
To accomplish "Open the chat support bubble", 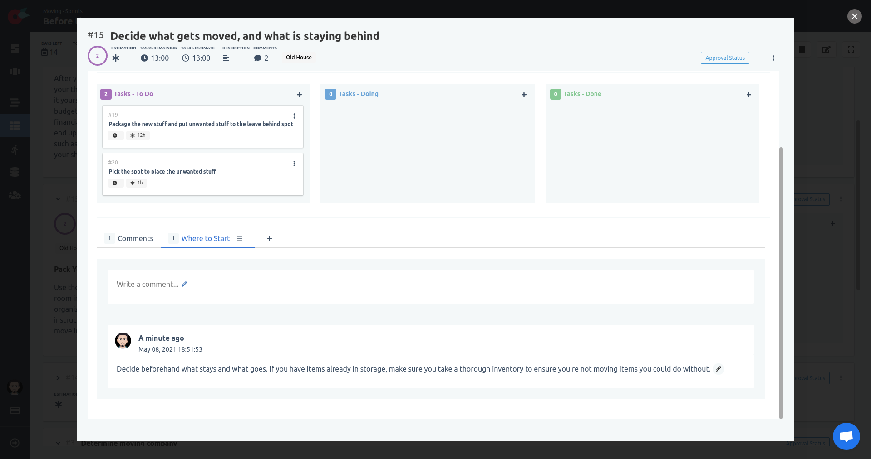I will click(x=846, y=436).
